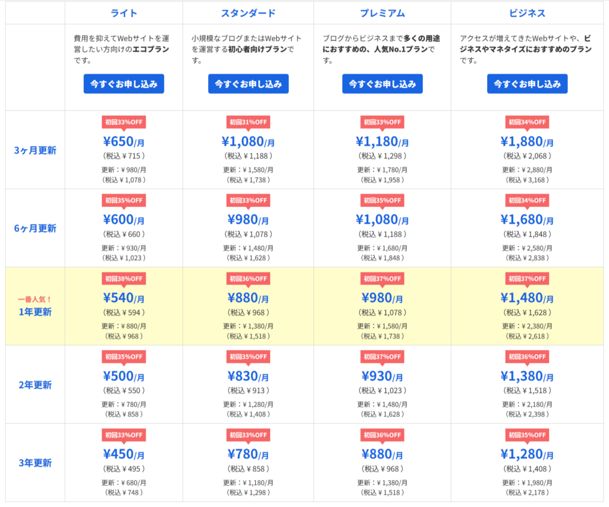This screenshot has height=507, width=609.
Task: Click the ¥450/月 price for ライト 3年更新
Action: pos(124,455)
